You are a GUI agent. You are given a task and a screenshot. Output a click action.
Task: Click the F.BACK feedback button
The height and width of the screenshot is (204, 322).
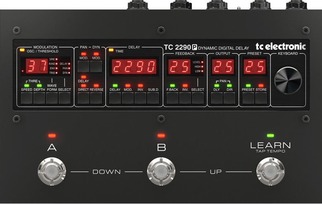click(172, 98)
